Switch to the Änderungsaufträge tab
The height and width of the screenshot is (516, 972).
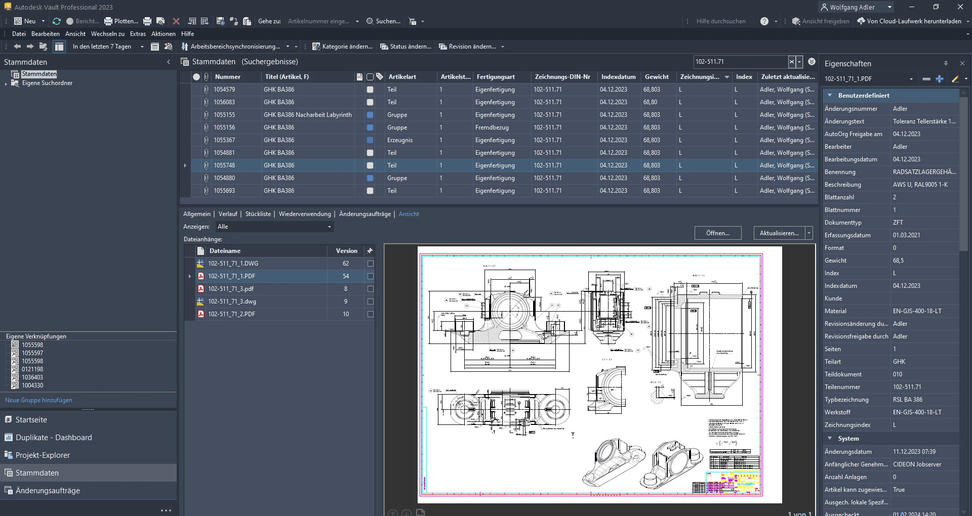pyautogui.click(x=365, y=214)
